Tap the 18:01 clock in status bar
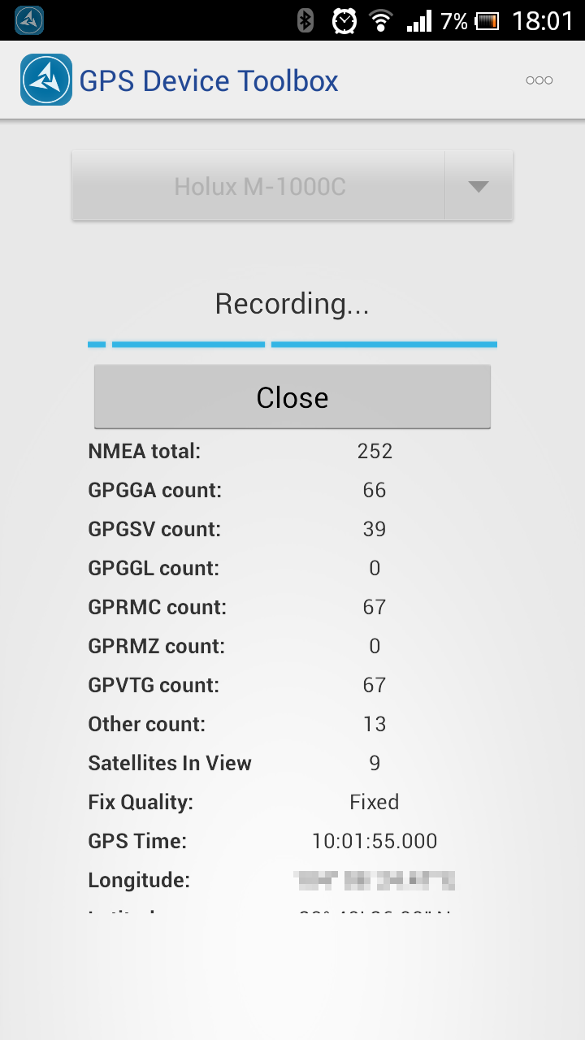This screenshot has height=1040, width=585. pos(543,21)
